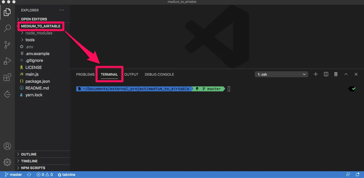The image size is (364, 178).
Task: Expand the NPM SCRIPTS section
Action: coord(33,168)
